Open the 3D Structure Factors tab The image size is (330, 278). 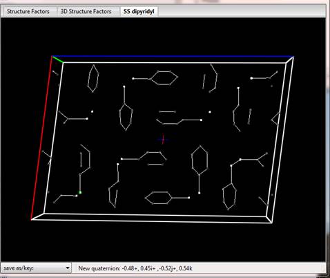[x=86, y=11]
